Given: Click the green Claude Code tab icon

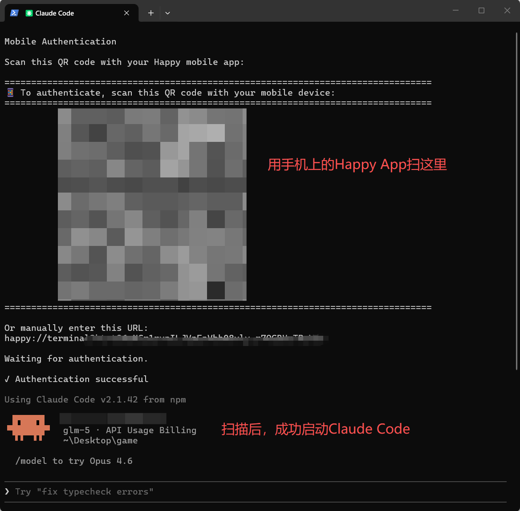Looking at the screenshot, I should [x=29, y=13].
